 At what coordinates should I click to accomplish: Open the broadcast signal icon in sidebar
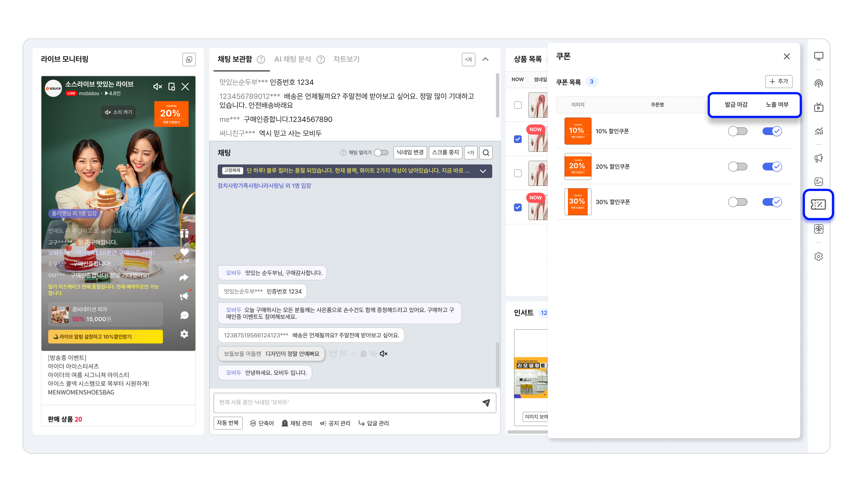[818, 84]
